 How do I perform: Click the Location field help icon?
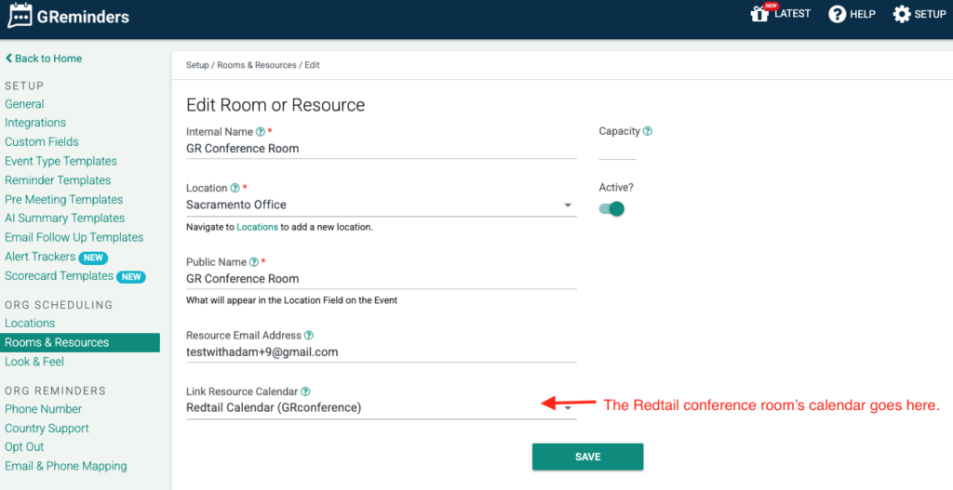(235, 188)
